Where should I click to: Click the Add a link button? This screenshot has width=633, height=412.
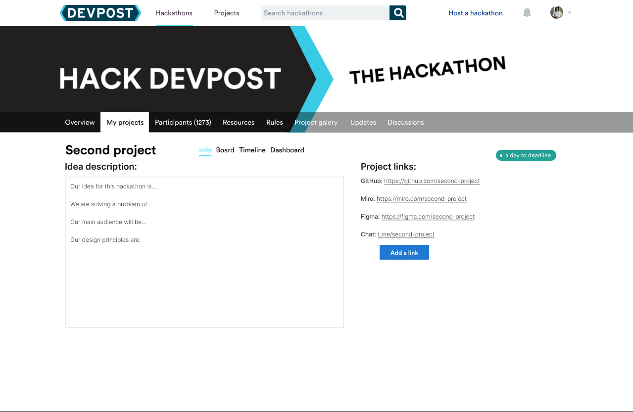[x=404, y=252]
